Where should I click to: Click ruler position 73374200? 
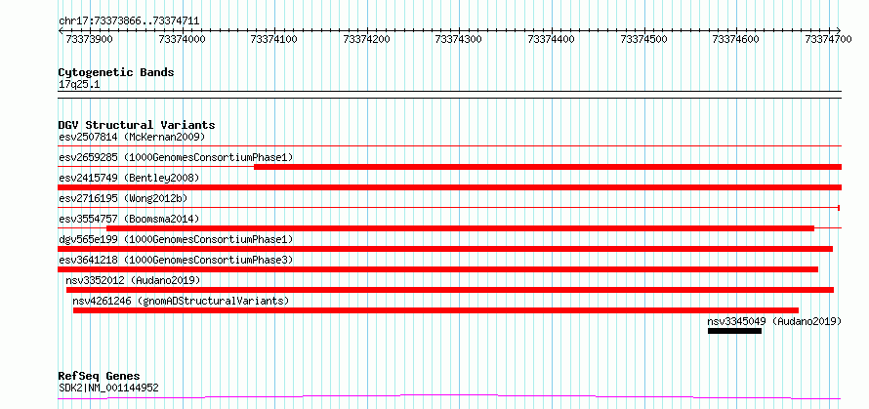(x=366, y=39)
